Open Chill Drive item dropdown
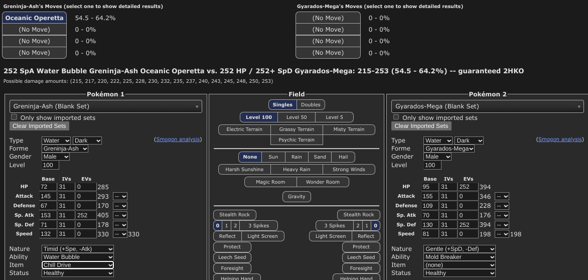The image size is (588, 280). [x=78, y=265]
